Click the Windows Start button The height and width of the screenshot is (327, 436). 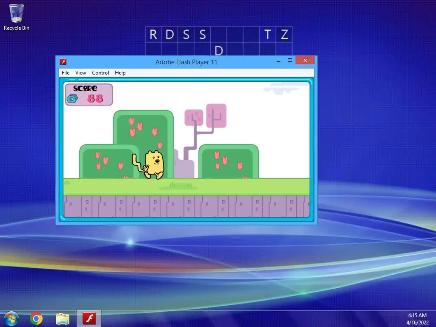11,318
